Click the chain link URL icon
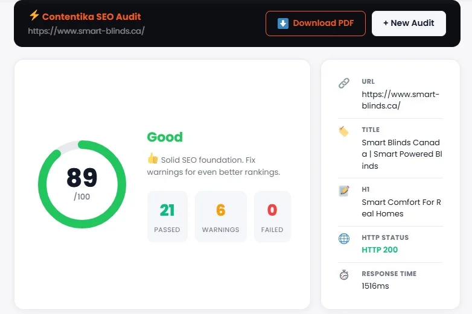The image size is (472, 314). 344,83
